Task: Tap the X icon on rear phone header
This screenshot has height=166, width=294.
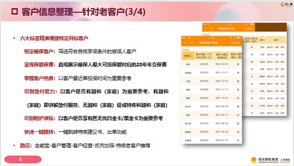Action: click(x=211, y=29)
